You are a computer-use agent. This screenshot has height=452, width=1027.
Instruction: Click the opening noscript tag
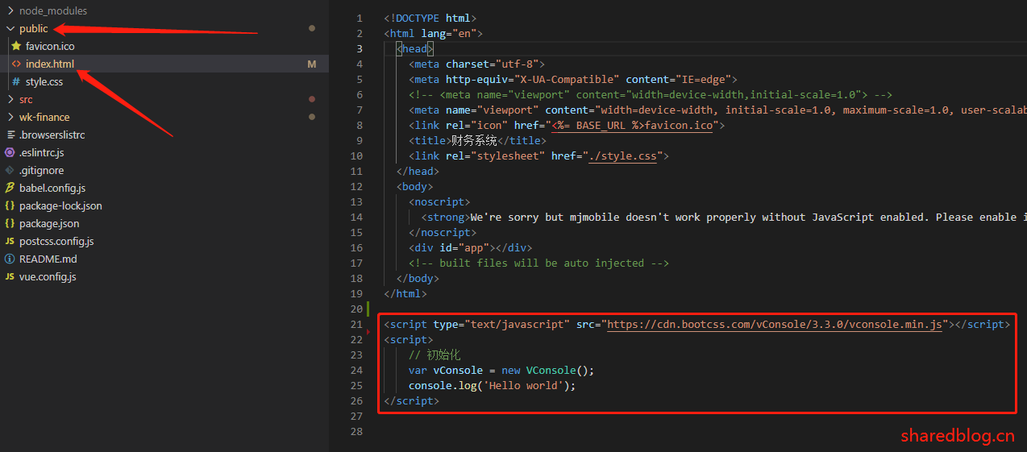pyautogui.click(x=439, y=201)
